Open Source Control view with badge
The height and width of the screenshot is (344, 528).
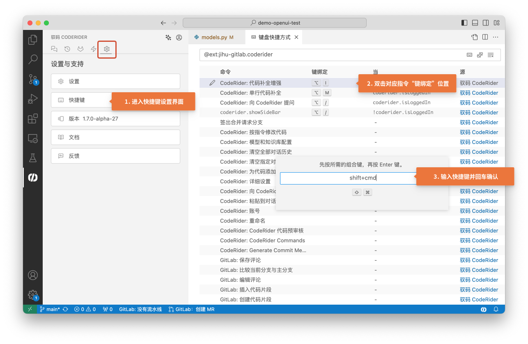point(33,79)
